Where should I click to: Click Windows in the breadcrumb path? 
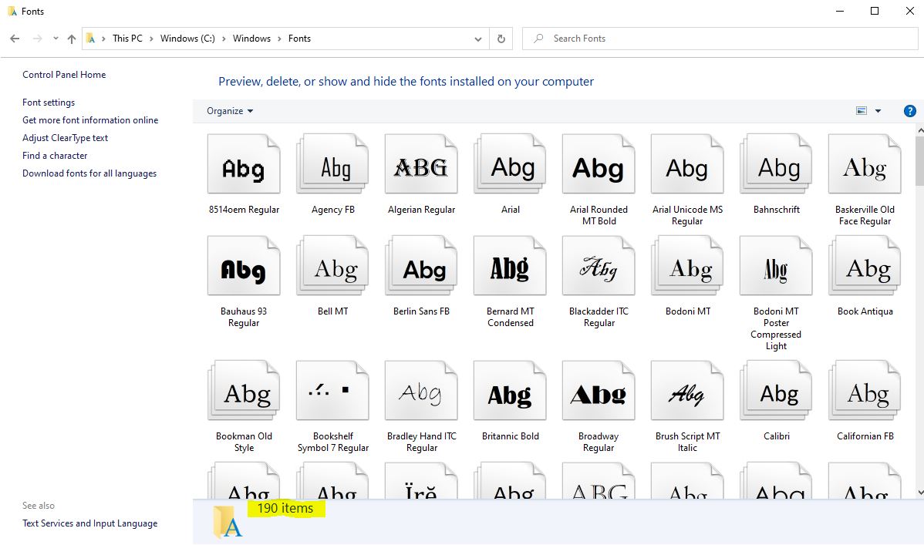click(251, 39)
